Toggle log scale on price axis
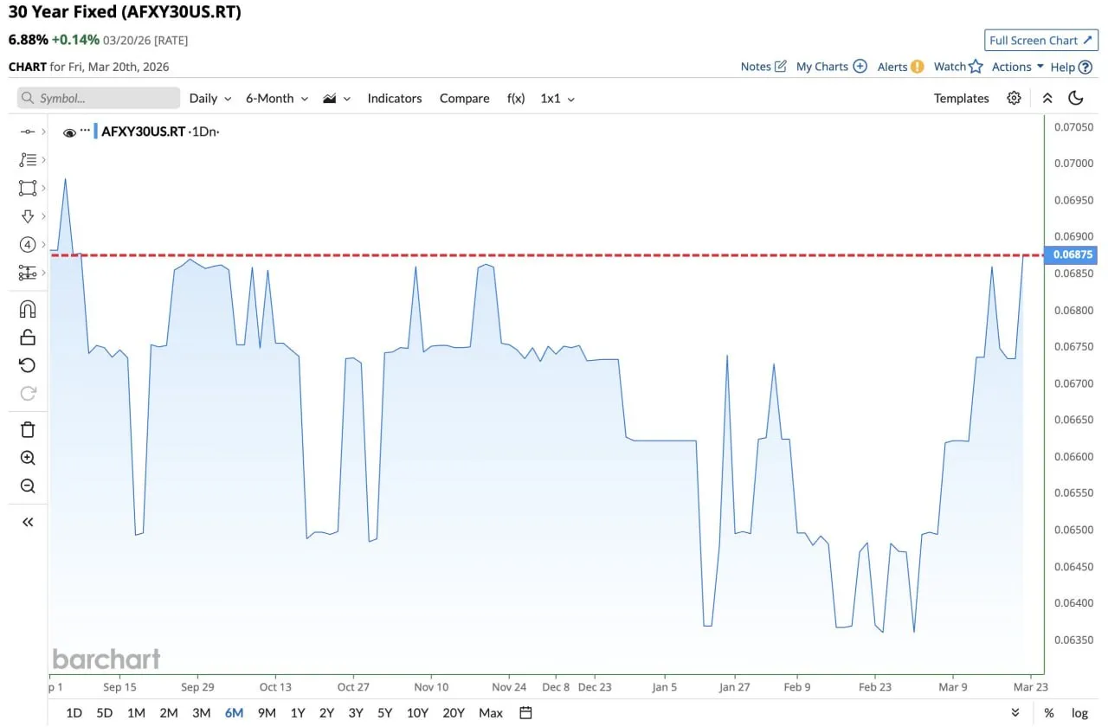This screenshot has width=1108, height=727. [x=1079, y=713]
